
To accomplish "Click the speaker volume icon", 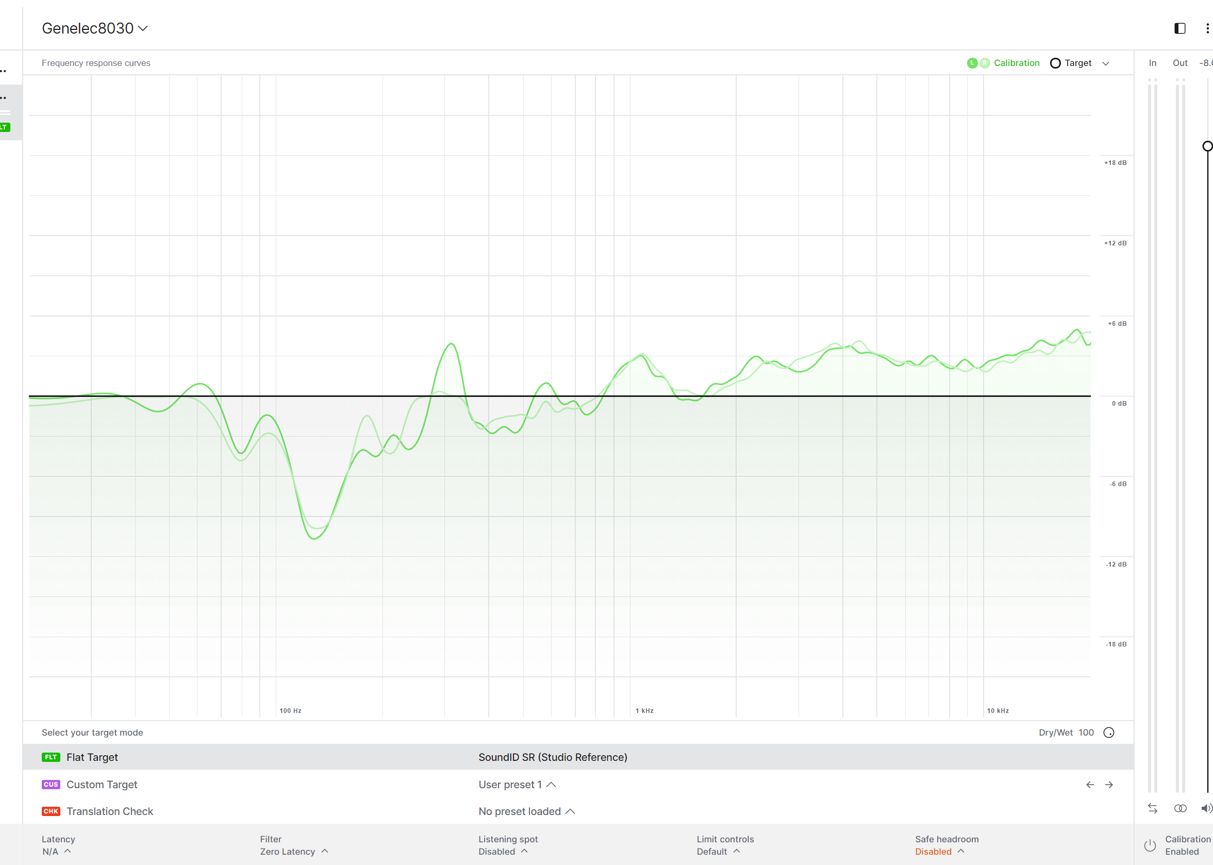I will 1206,808.
